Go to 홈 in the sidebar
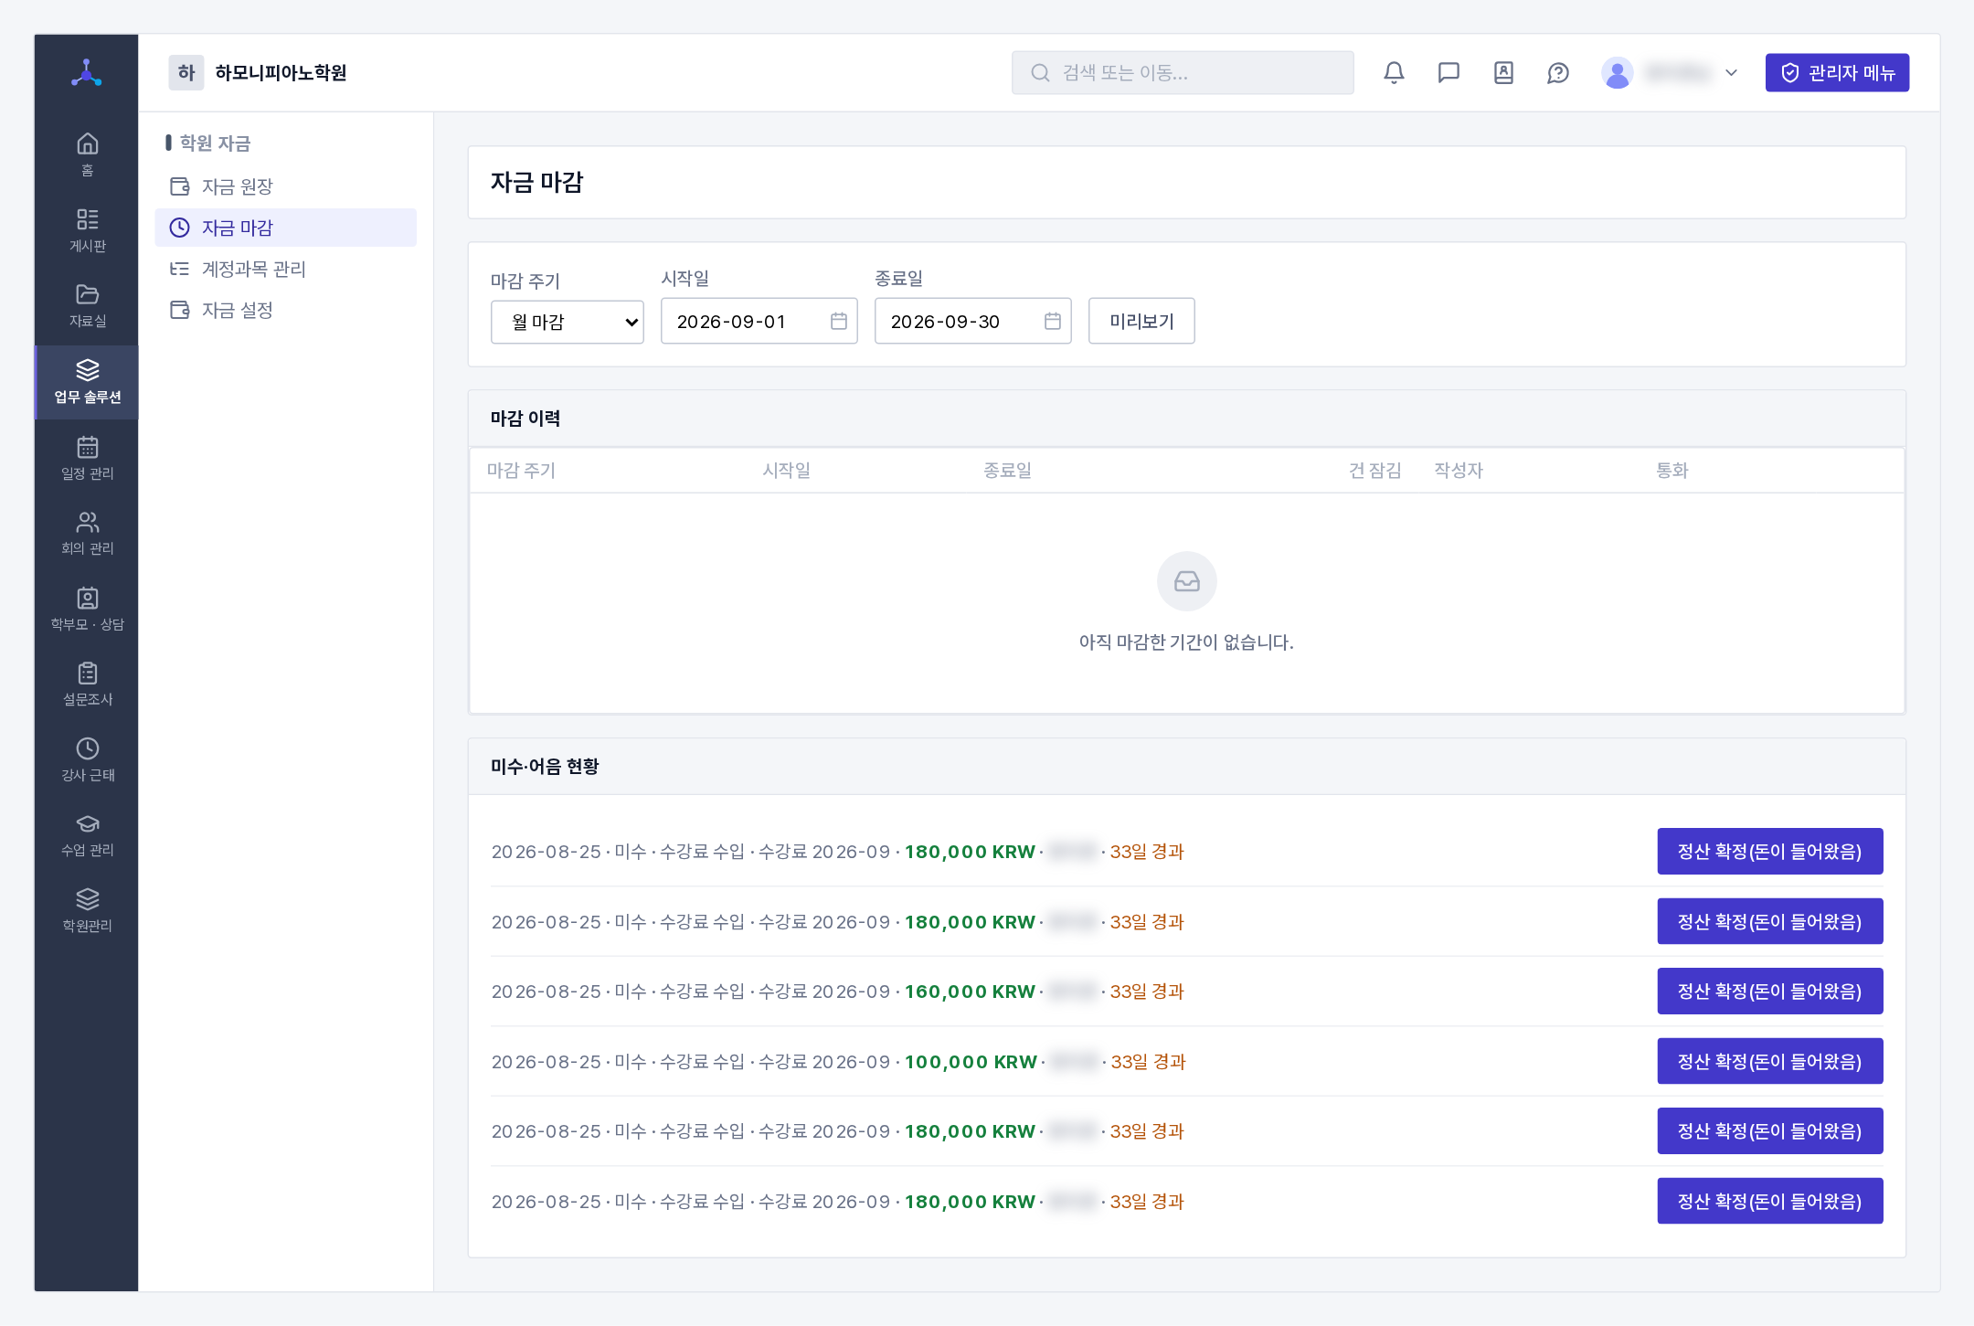This screenshot has height=1326, width=1974. 87,155
